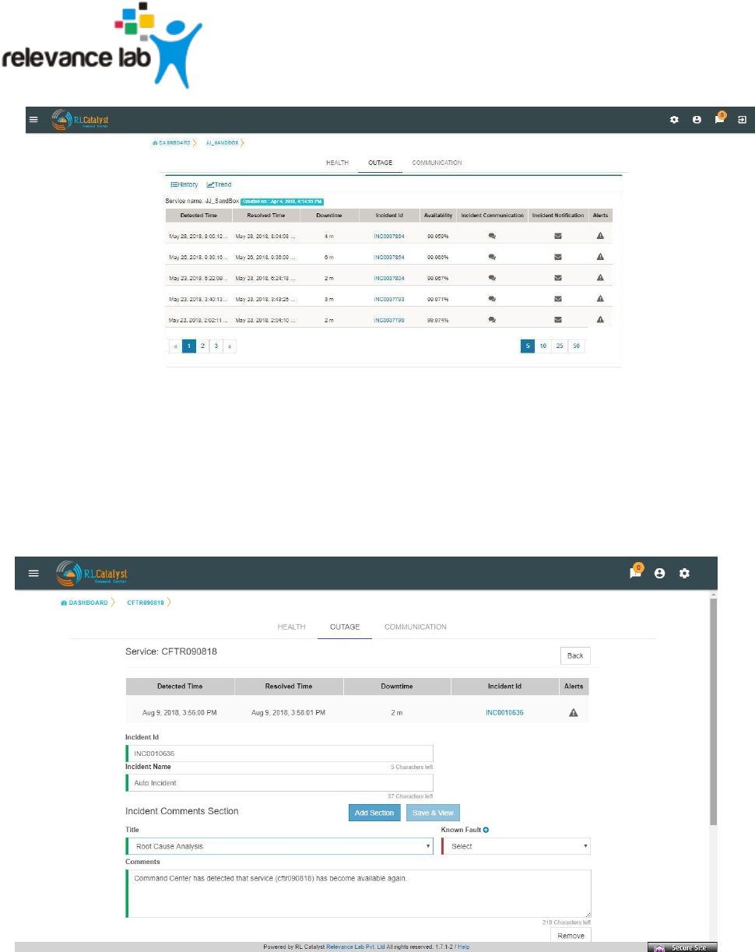Open COMMUNICATION tab under CFTR090818 breadcrumb
The height and width of the screenshot is (952, 755).
click(x=416, y=627)
